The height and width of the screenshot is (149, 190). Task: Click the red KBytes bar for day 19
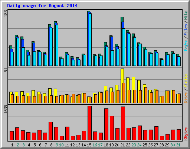[x=112, y=128]
